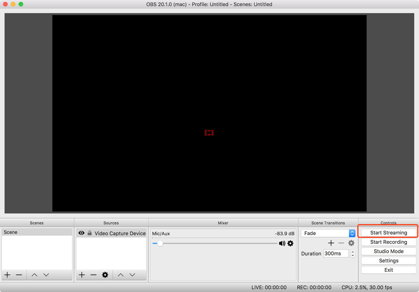Click Start Streaming
The image size is (419, 292).
(x=389, y=233)
